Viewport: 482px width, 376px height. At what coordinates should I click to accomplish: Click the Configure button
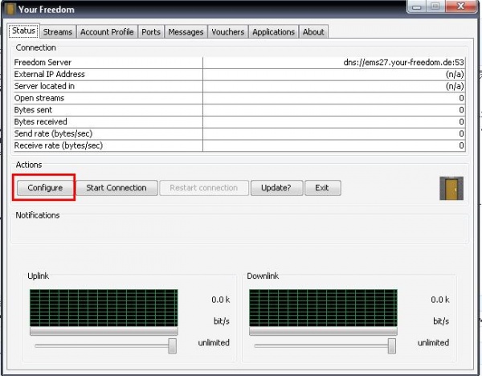[45, 188]
